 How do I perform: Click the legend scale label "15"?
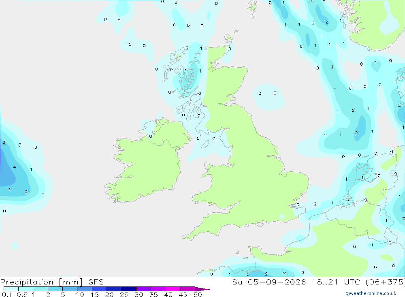click(95, 295)
